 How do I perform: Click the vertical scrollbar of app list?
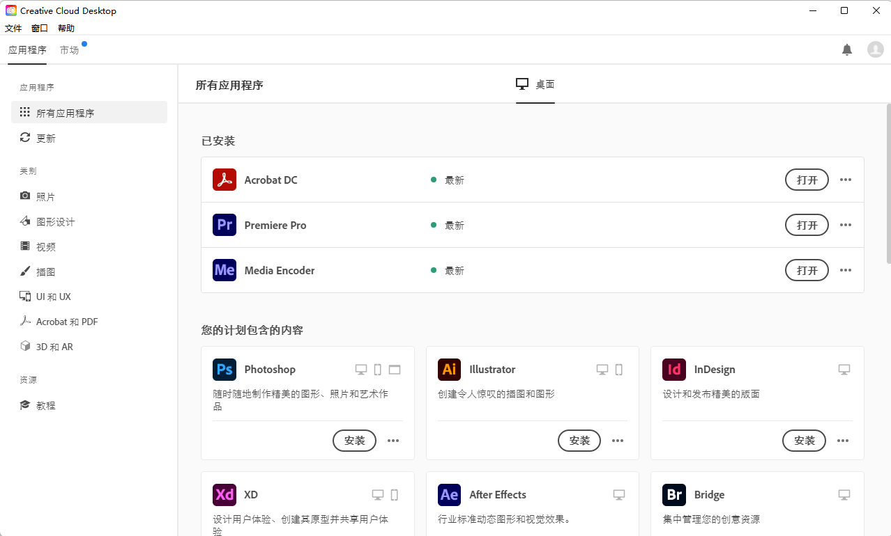click(888, 184)
